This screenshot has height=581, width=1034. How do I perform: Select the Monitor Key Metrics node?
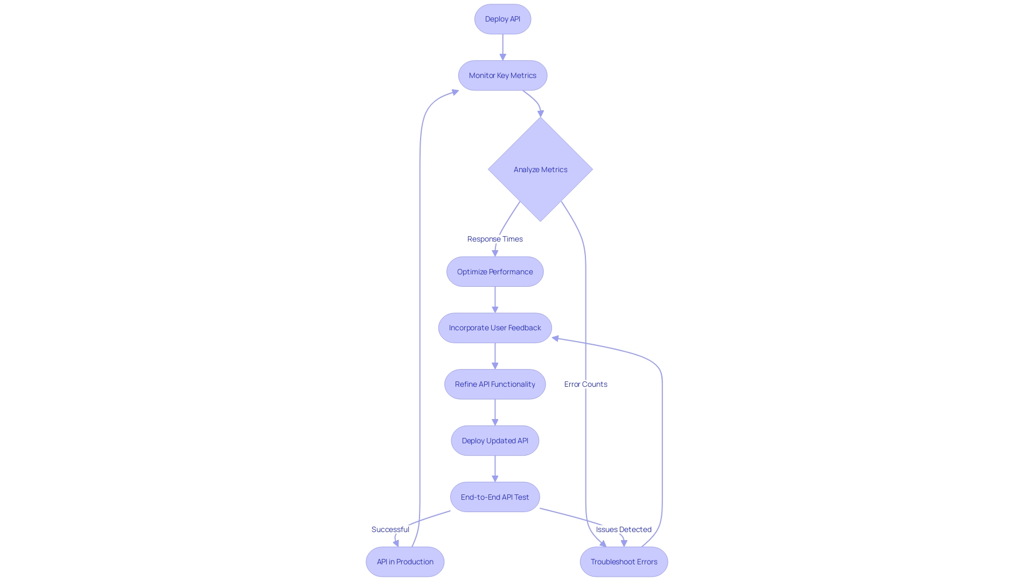pyautogui.click(x=503, y=75)
